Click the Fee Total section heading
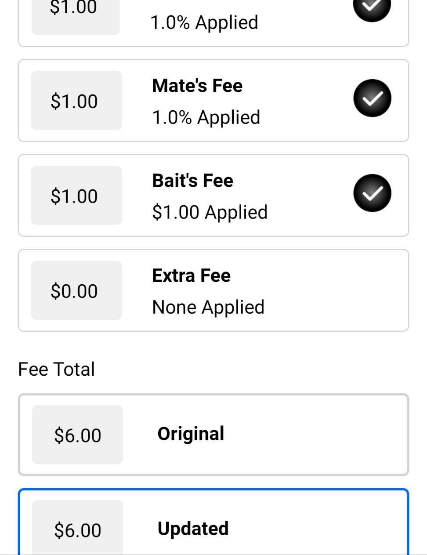Viewport: 427px width, 555px height. point(57,369)
